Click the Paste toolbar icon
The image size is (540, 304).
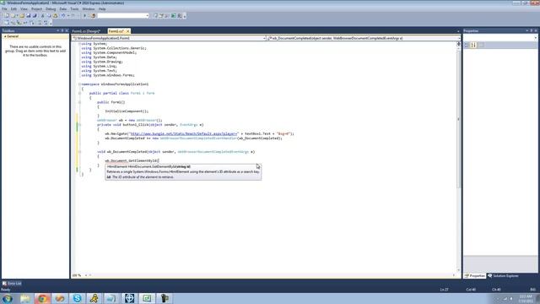pos(55,16)
